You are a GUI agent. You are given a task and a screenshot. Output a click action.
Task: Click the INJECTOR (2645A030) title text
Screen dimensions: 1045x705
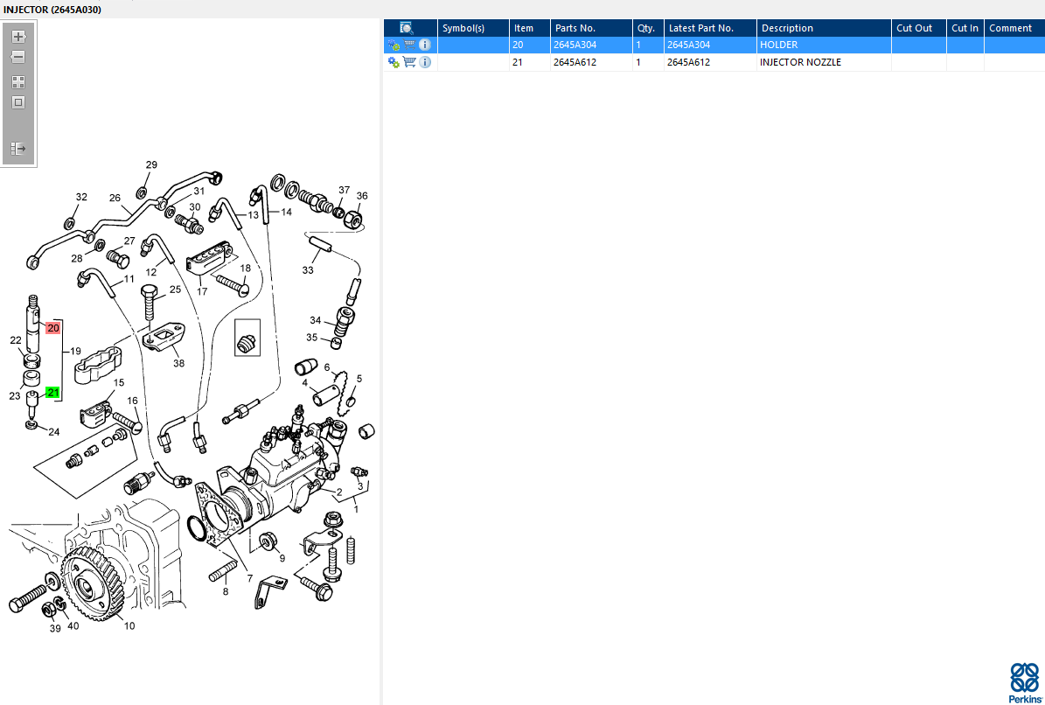52,10
